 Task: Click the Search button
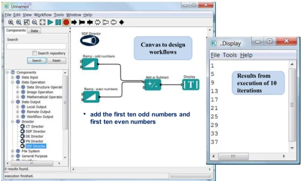37,60
